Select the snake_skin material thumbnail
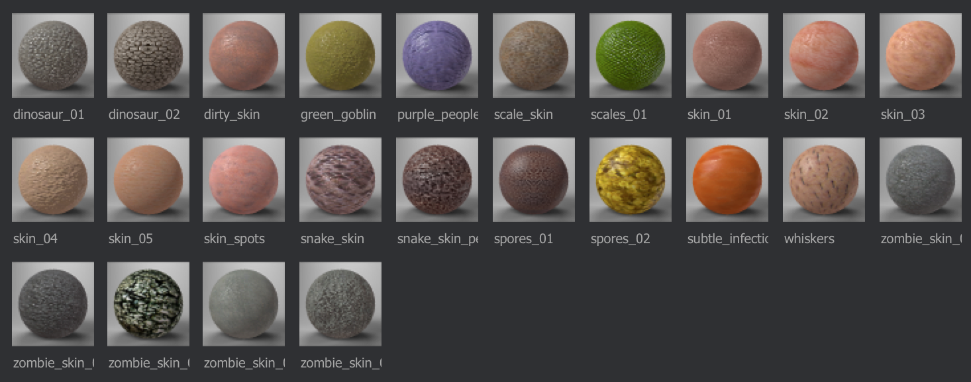This screenshot has height=382, width=971. pos(340,180)
